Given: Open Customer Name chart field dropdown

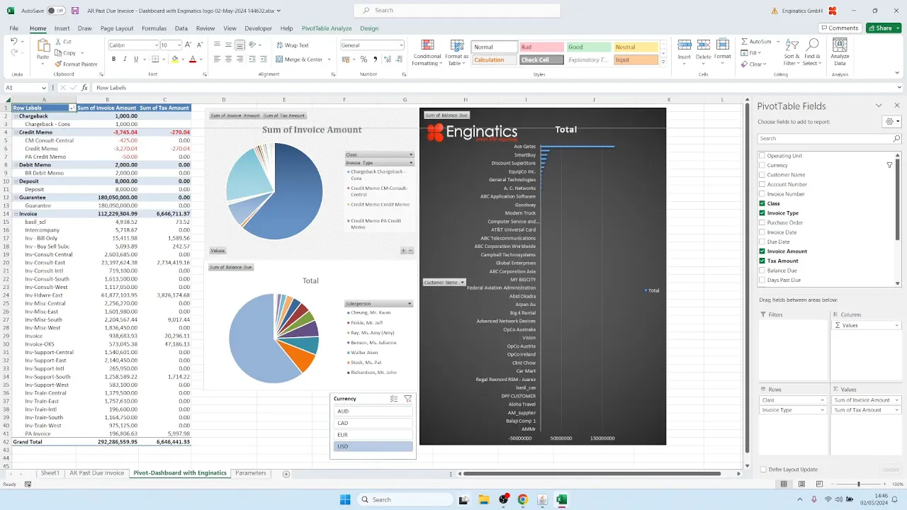Looking at the screenshot, I should 462,282.
